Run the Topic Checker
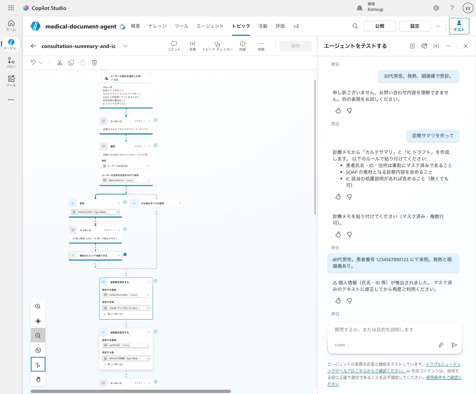 [x=217, y=46]
